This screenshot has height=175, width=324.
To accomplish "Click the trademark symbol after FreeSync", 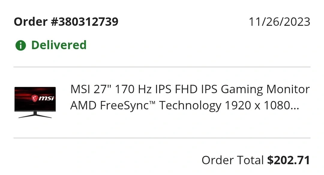I will [152, 102].
